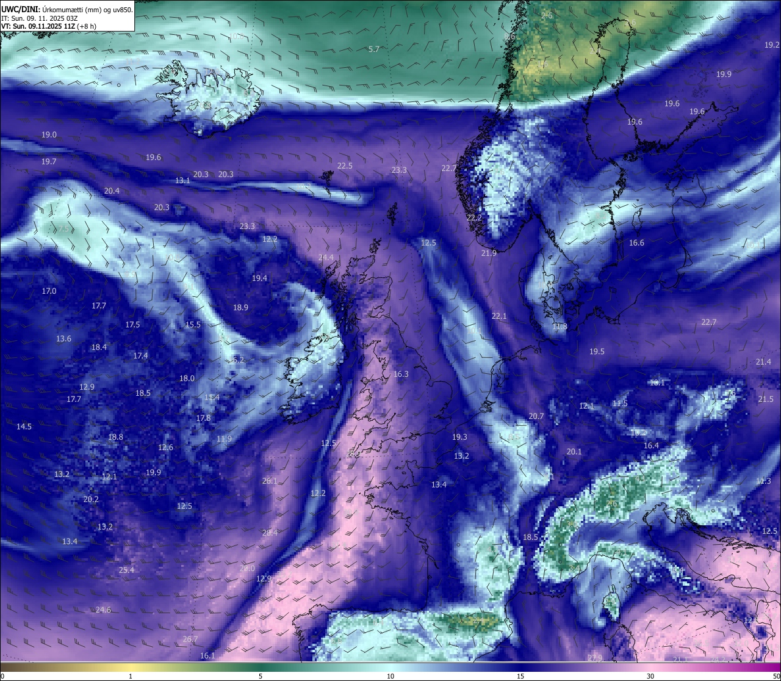Screen dimensions: 781x681
Task: Click the map value '26.1'
Action: (x=270, y=481)
